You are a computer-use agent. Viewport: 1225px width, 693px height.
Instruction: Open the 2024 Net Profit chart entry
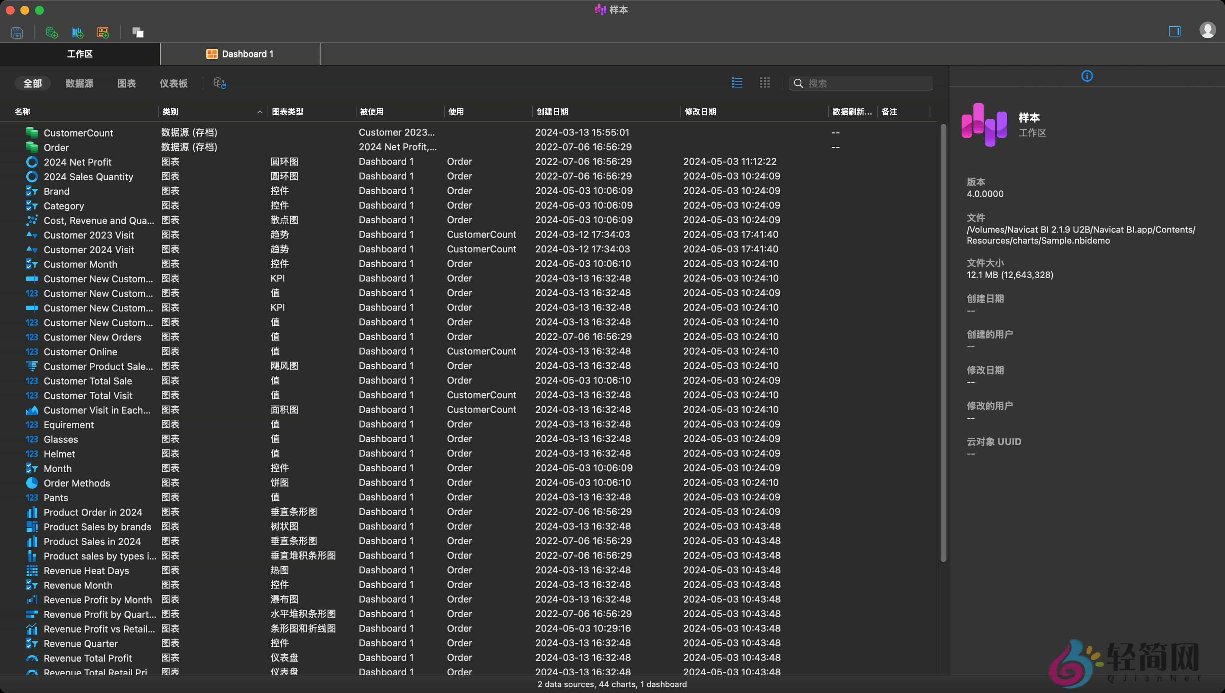78,162
